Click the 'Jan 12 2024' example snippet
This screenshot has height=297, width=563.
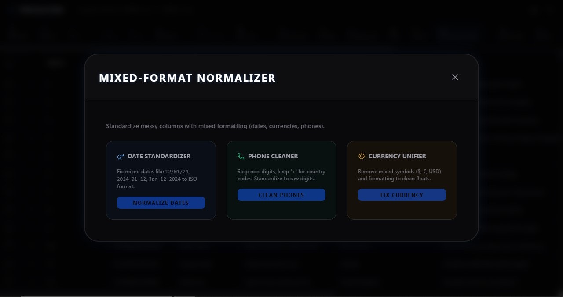(x=165, y=179)
